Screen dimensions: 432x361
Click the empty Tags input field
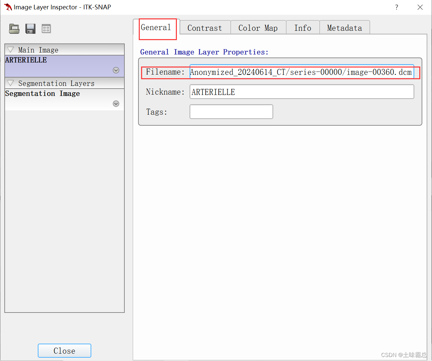point(231,112)
